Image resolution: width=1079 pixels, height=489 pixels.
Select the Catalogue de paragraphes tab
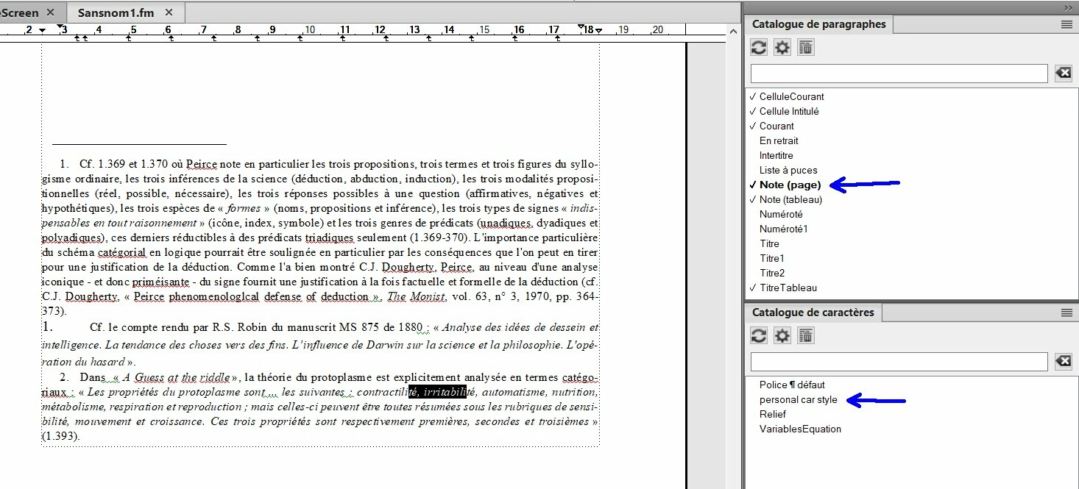pos(818,24)
